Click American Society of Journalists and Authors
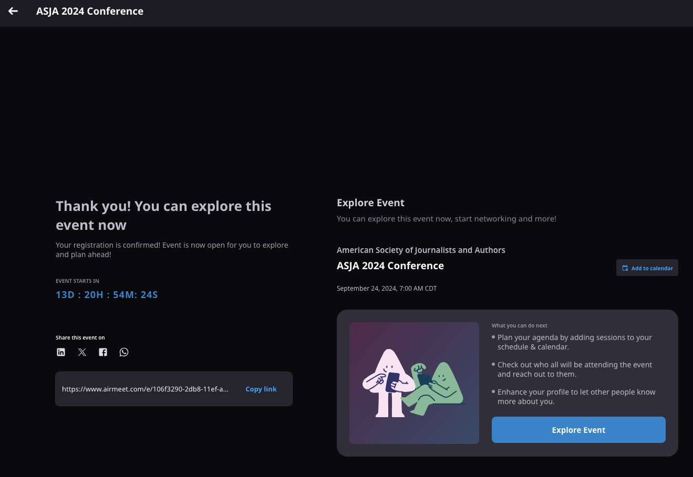 [421, 250]
